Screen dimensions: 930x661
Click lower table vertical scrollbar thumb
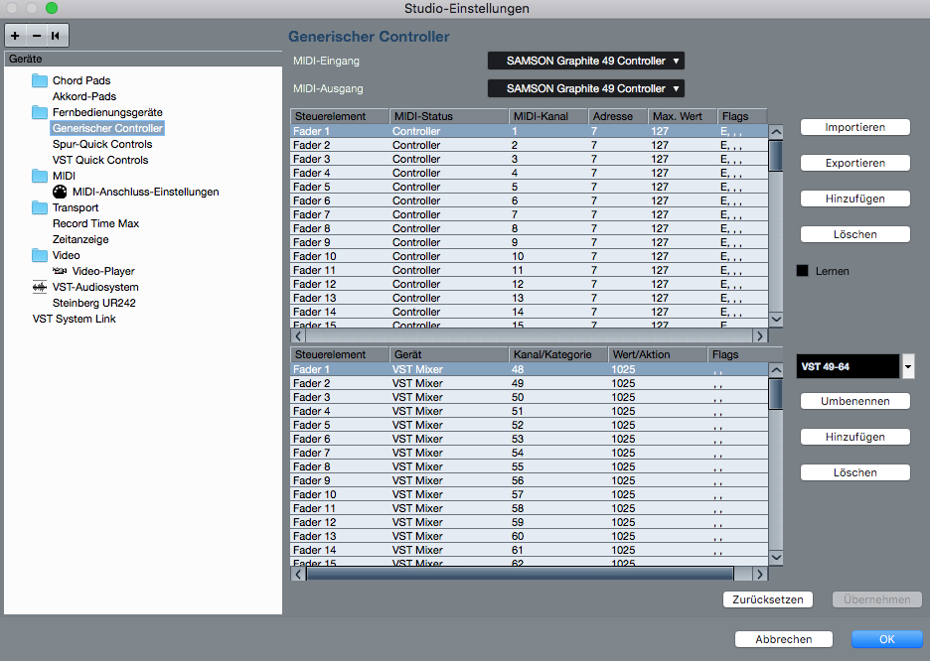[776, 393]
